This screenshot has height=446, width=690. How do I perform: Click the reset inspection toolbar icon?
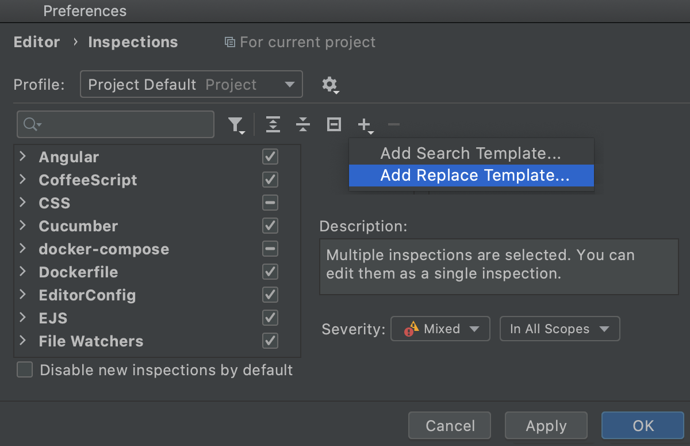coord(333,124)
